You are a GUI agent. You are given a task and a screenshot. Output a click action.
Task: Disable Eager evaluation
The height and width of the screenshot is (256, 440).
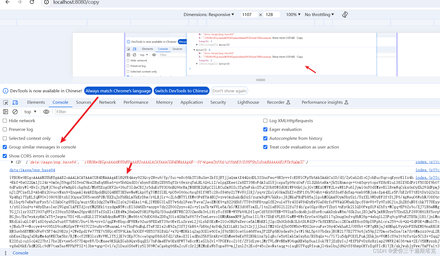265,129
